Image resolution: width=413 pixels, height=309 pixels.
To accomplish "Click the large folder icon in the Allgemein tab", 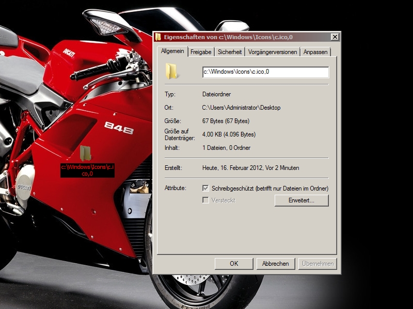I will pos(172,72).
